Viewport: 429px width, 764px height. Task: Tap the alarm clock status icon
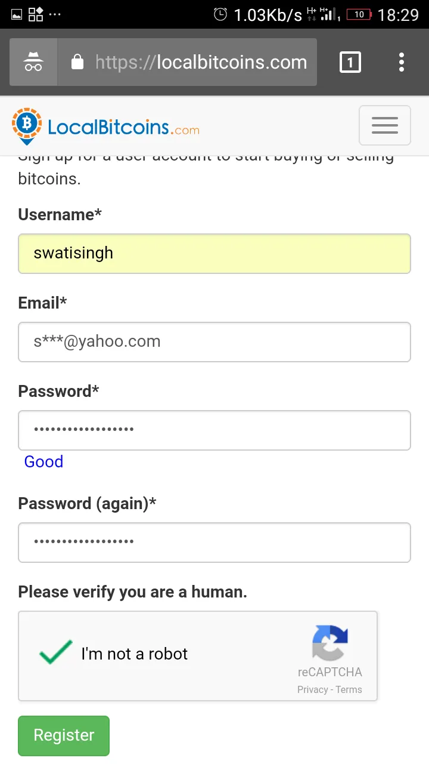(x=220, y=14)
